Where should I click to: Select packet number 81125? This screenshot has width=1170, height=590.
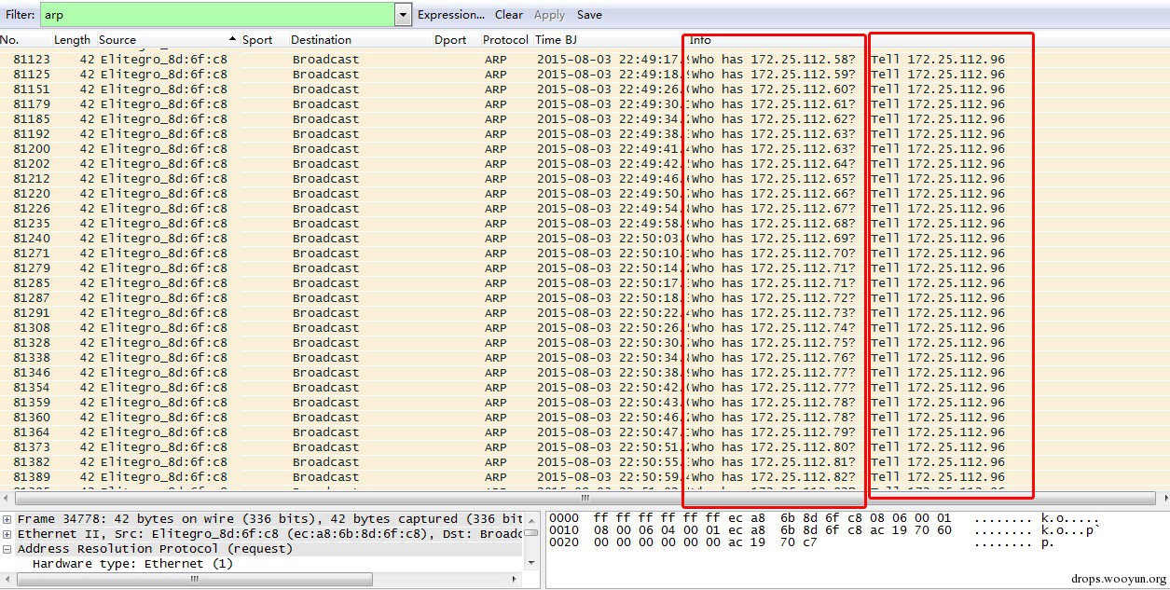tap(32, 75)
